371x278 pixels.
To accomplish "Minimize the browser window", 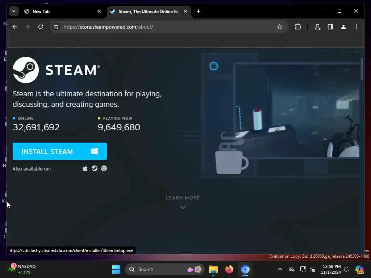I will [x=323, y=11].
